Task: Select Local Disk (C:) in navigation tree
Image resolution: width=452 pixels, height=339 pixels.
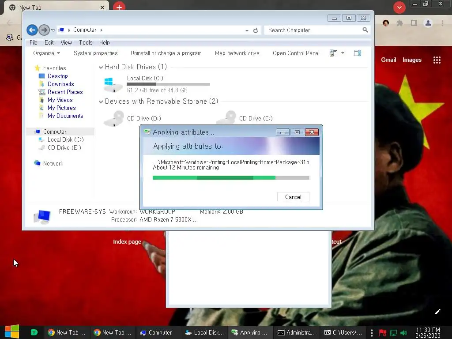Action: pos(65,139)
